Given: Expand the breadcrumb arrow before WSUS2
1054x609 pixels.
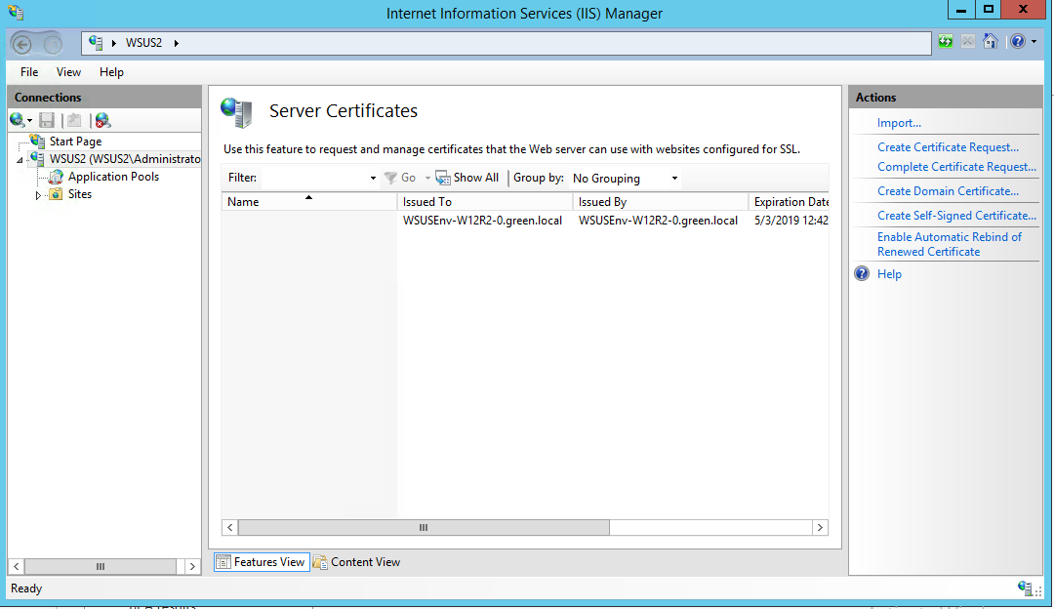Looking at the screenshot, I should pyautogui.click(x=114, y=43).
